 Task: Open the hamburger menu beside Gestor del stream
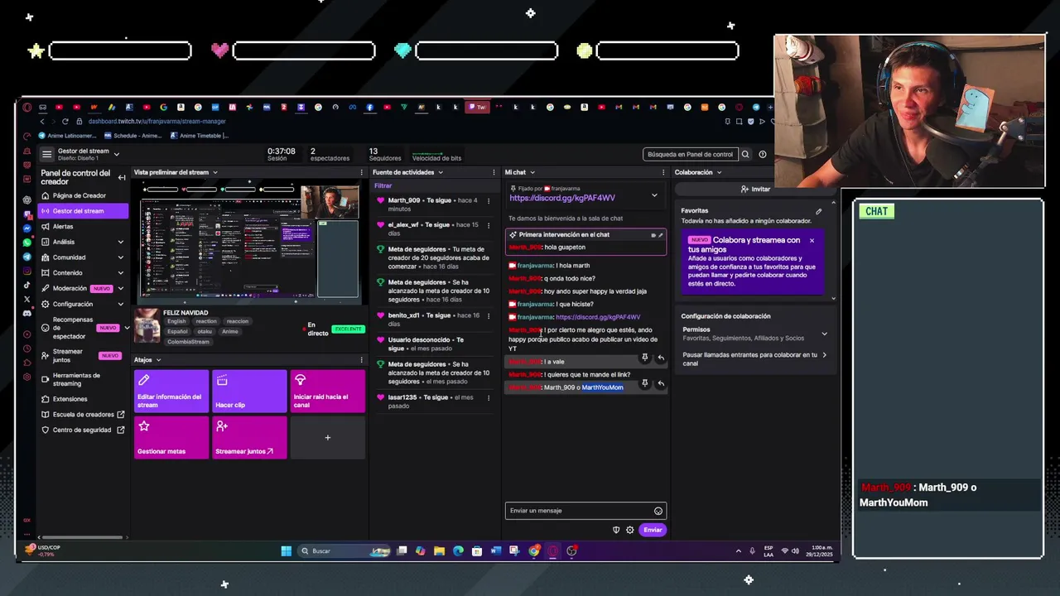(47, 154)
